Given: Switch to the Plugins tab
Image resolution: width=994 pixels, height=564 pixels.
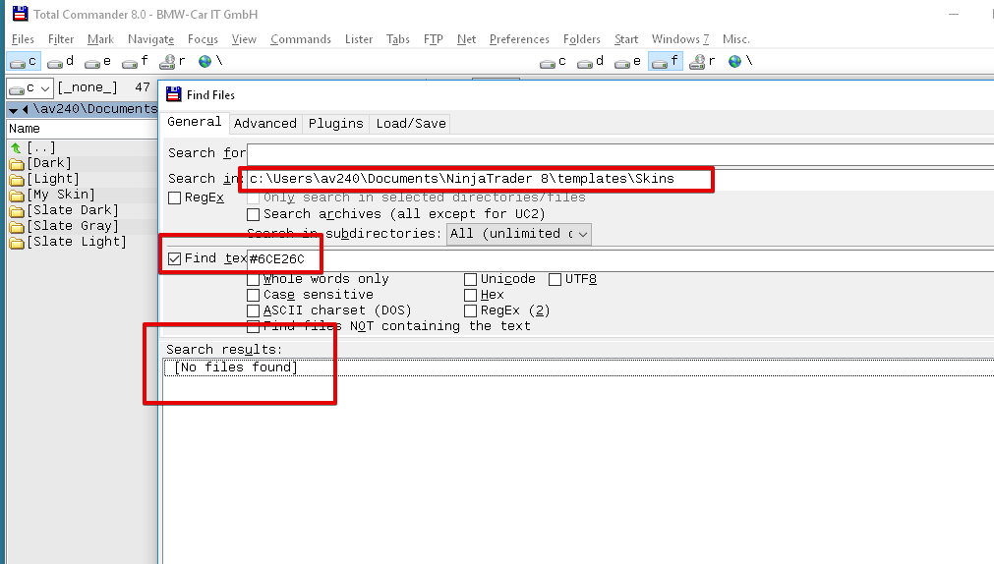Looking at the screenshot, I should point(336,124).
